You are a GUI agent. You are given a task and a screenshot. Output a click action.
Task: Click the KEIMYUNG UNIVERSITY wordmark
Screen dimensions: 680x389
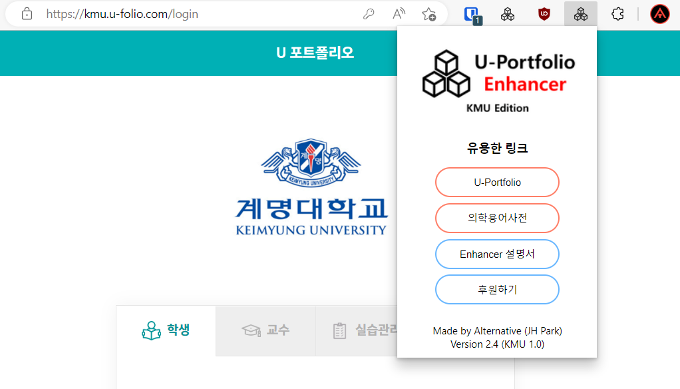[311, 230]
